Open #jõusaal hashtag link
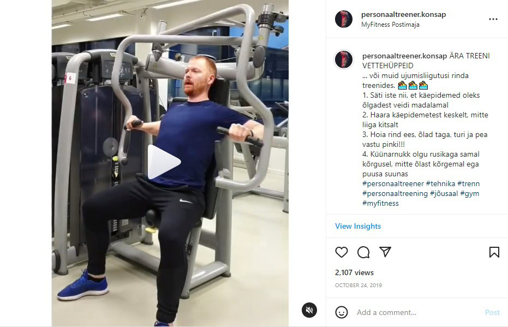The image size is (508, 327). 444,193
